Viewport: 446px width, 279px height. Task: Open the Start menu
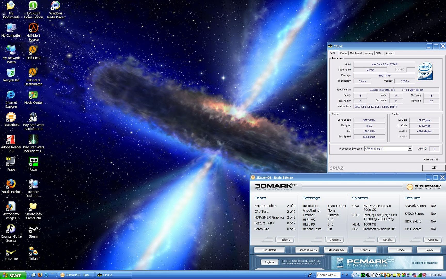tap(13, 275)
